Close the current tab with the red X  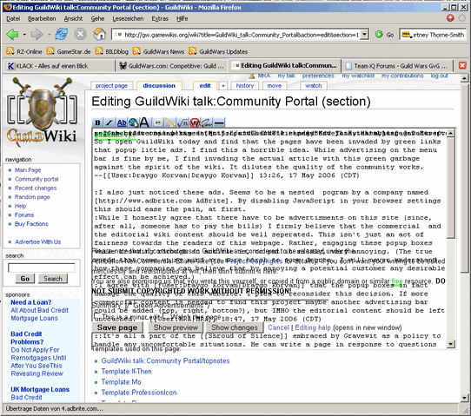point(462,65)
